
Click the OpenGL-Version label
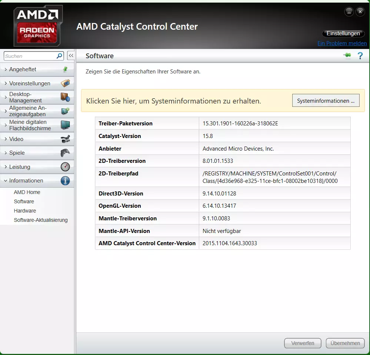tap(120, 206)
